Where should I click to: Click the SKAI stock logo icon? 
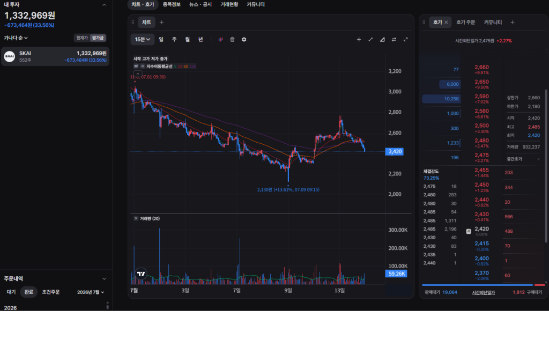(10, 56)
